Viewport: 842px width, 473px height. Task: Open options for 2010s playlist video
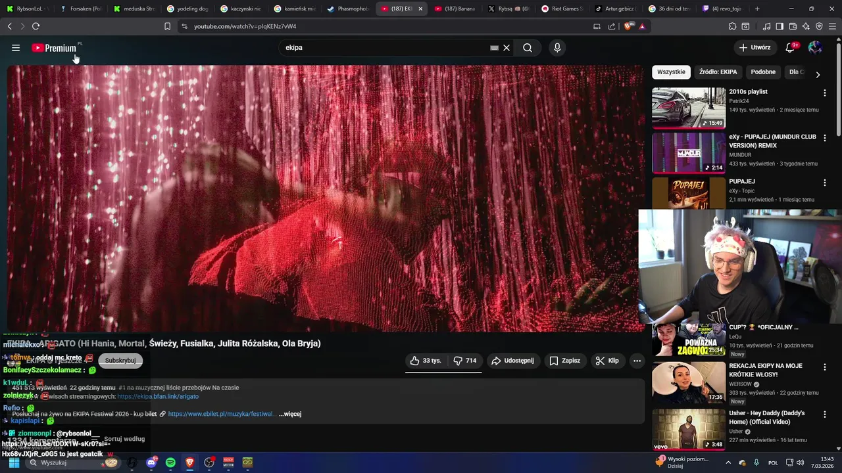[824, 93]
